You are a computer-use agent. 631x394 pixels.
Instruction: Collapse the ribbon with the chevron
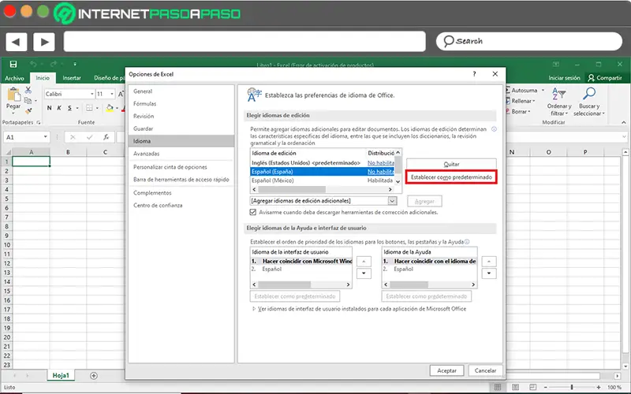(x=623, y=122)
